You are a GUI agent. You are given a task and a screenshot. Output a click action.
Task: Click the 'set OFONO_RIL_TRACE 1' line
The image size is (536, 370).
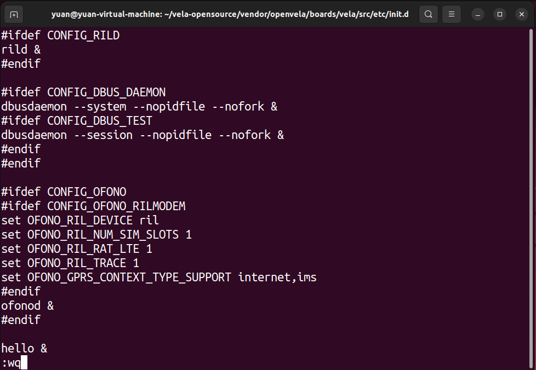[70, 263]
